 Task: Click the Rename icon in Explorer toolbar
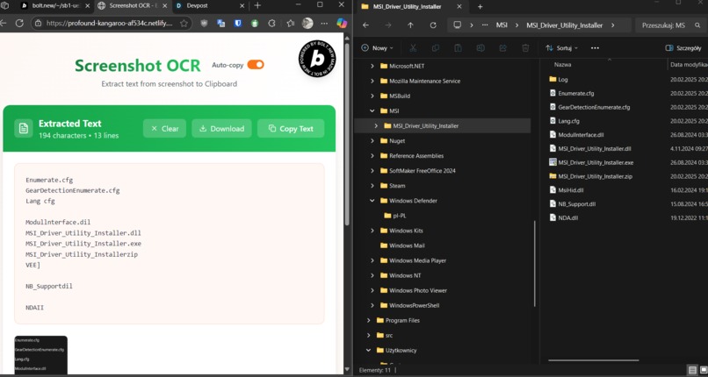tap(480, 47)
